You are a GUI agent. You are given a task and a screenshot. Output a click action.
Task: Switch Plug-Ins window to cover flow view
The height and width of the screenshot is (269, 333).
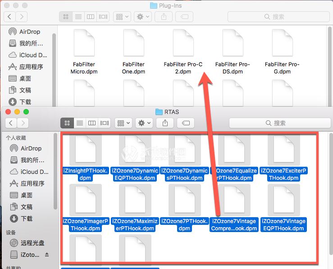(x=103, y=17)
